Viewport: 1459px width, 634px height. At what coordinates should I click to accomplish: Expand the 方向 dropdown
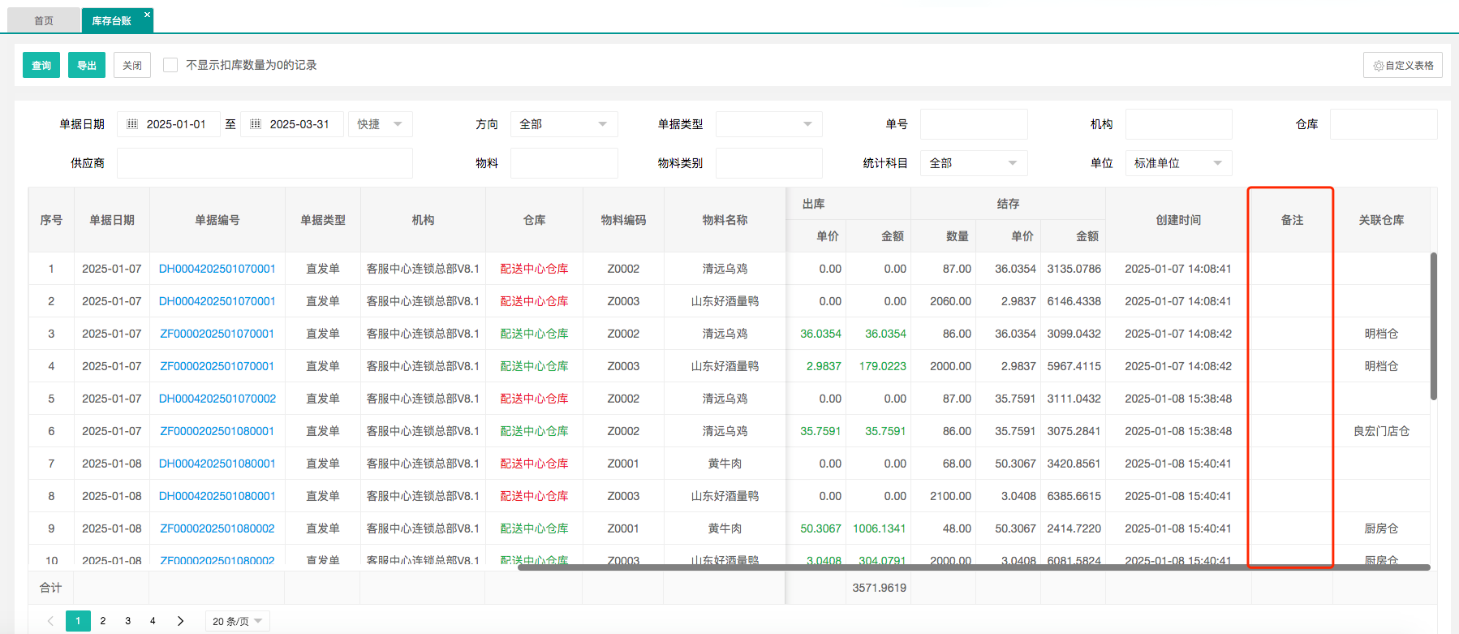[563, 124]
